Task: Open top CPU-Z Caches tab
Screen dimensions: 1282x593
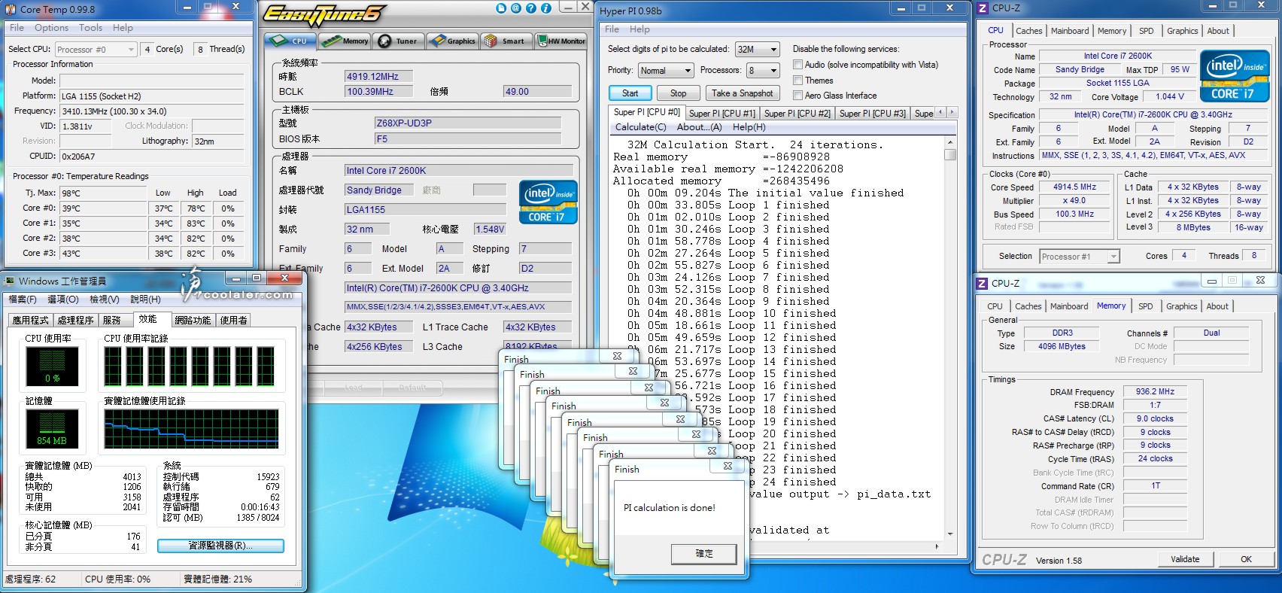Action: click(x=1028, y=31)
